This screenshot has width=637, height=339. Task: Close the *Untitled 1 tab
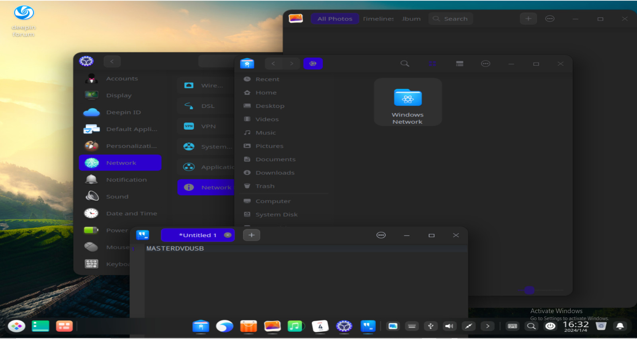pos(228,235)
